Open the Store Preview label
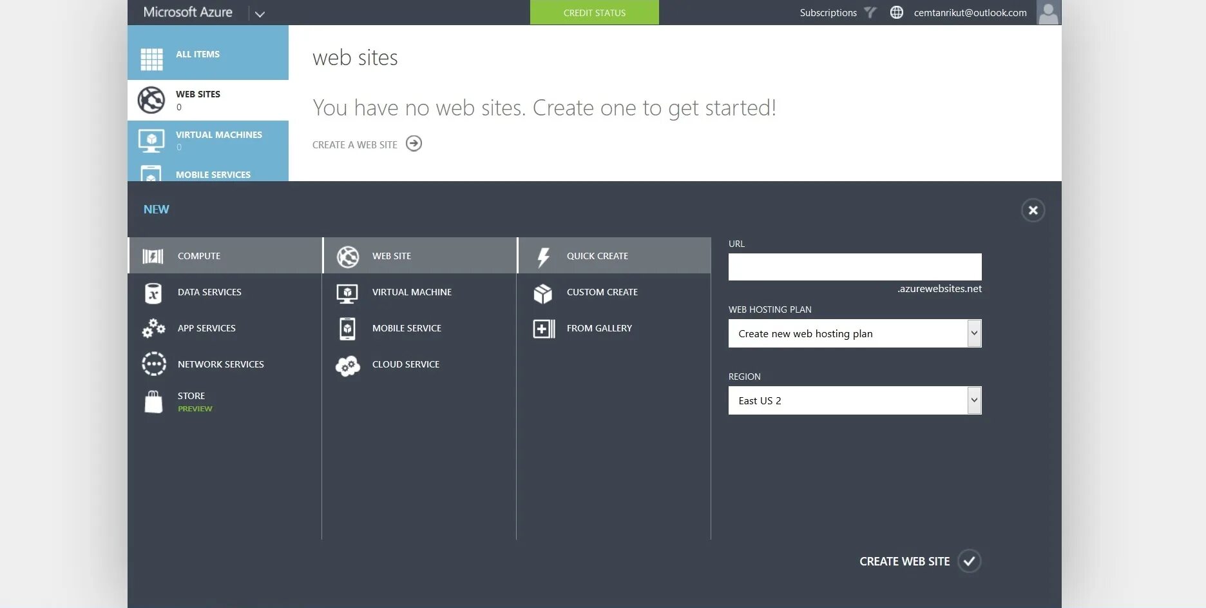The image size is (1206, 608). pos(195,402)
